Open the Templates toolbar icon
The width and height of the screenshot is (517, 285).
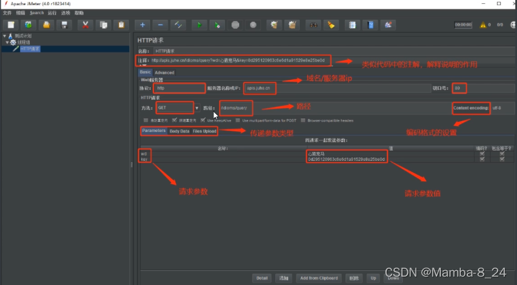[x=28, y=25]
